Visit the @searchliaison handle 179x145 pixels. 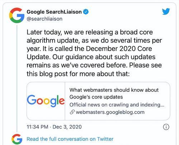click(x=44, y=19)
